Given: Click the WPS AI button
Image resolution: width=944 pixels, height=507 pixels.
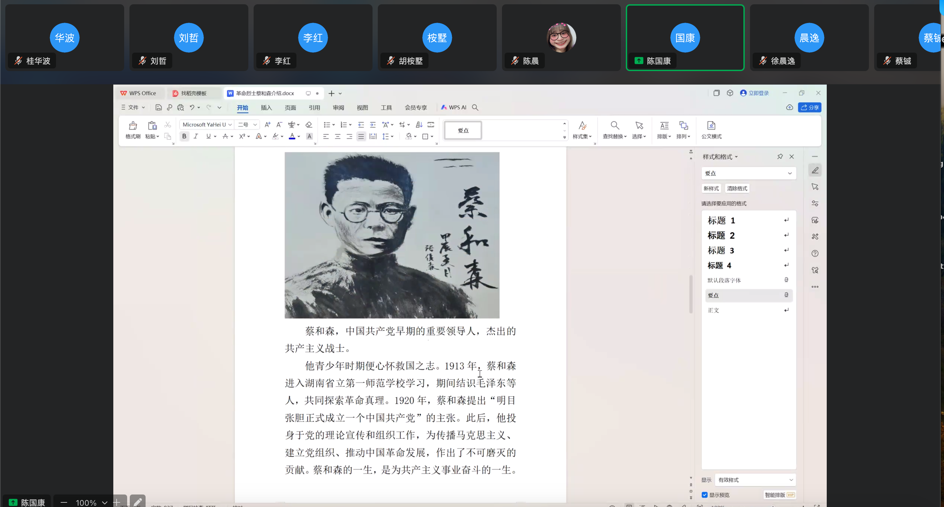Looking at the screenshot, I should click(x=454, y=107).
